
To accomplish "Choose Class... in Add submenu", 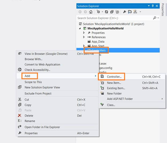I will point(132,105).
